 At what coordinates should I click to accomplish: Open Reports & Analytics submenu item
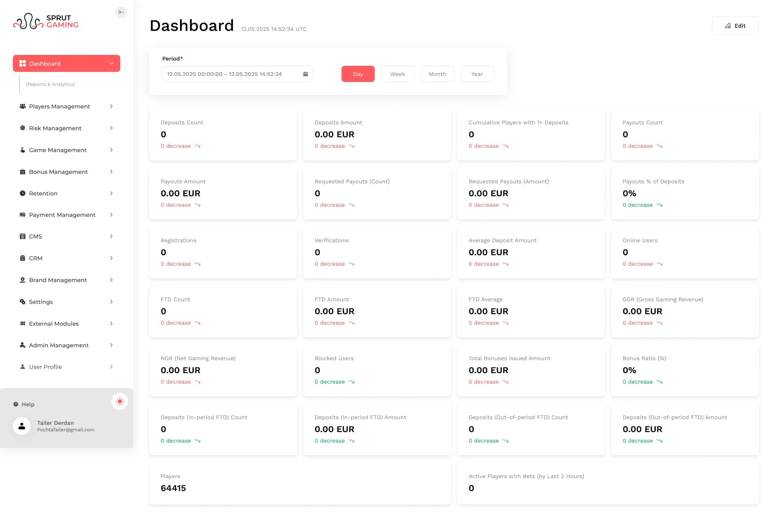tap(50, 84)
